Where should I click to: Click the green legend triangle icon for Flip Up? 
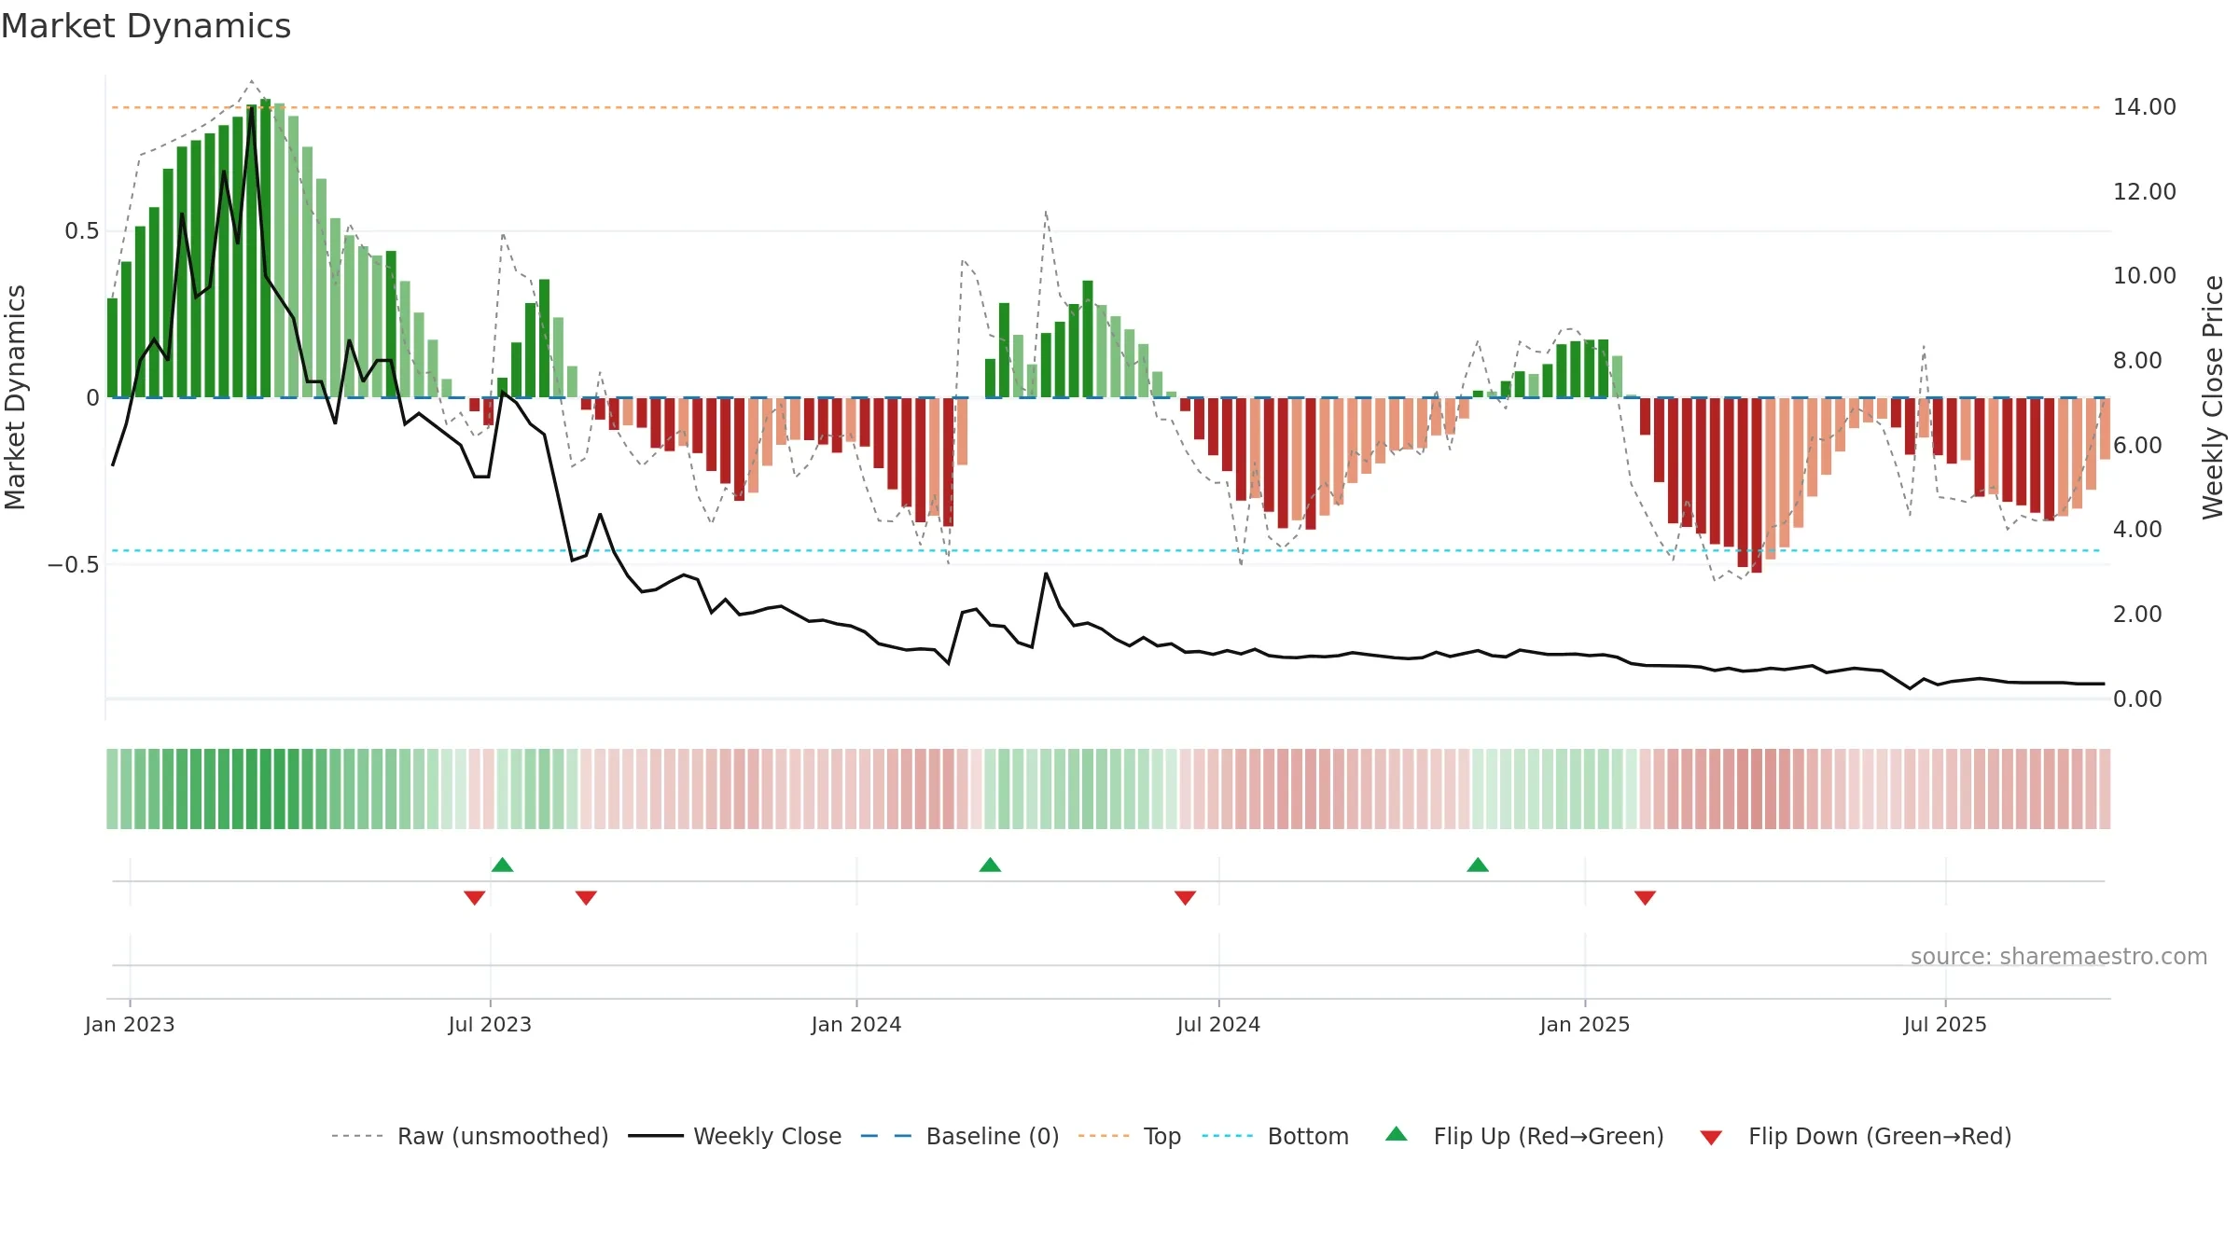(x=1397, y=1134)
